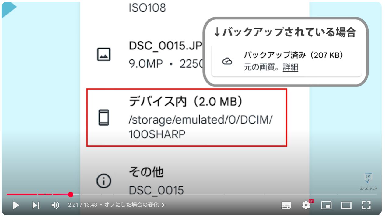The width and height of the screenshot is (385, 217).
Task: Click the phone device icon
Action: click(x=103, y=117)
